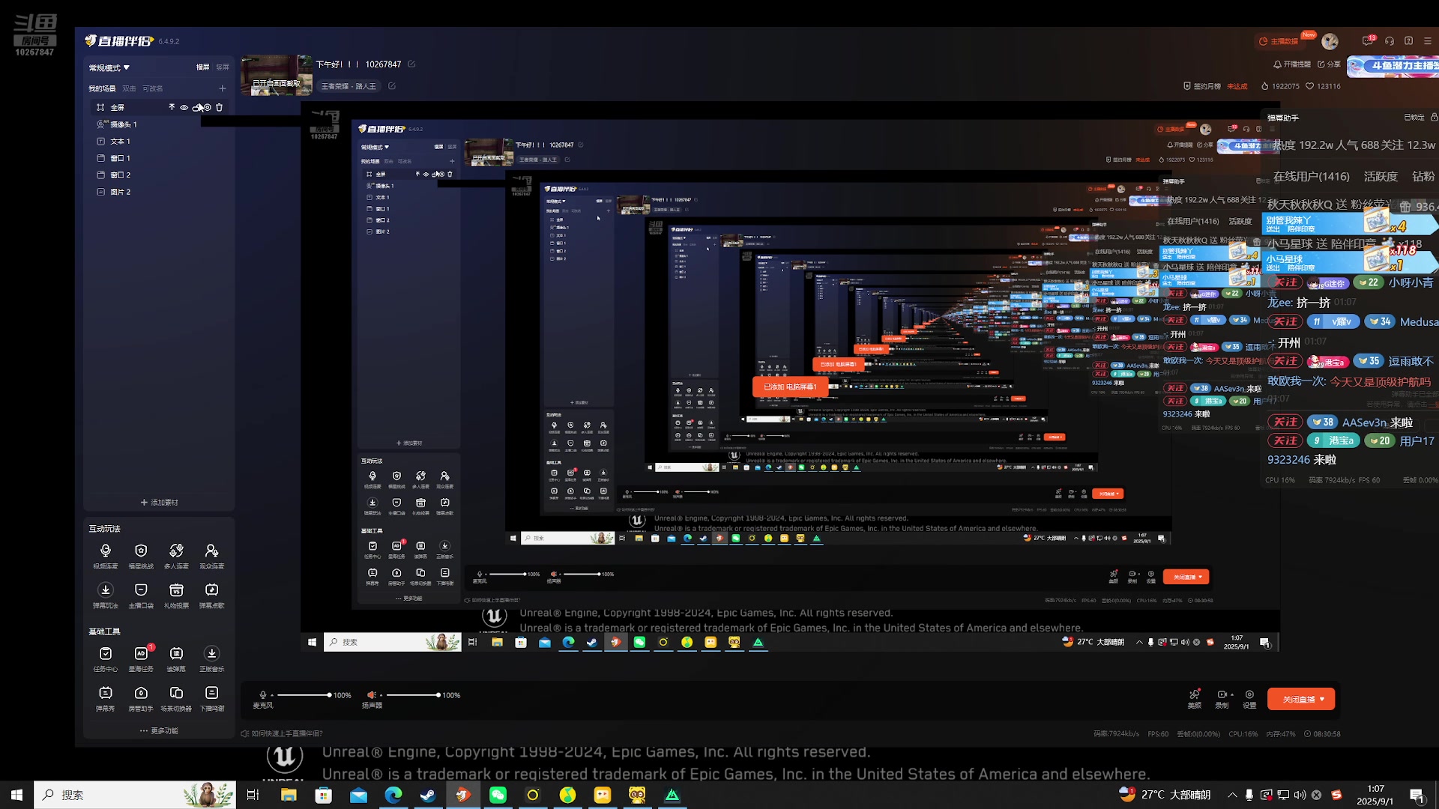Image resolution: width=1439 pixels, height=809 pixels.
Task: Click the streamer avatar at top right
Action: tap(1330, 41)
